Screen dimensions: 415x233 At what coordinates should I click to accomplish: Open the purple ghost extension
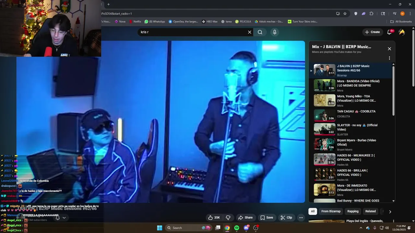[x=363, y=14]
